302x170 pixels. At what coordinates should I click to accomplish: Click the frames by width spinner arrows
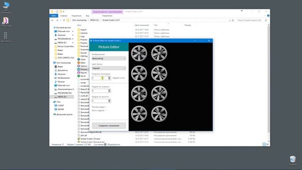point(109,91)
